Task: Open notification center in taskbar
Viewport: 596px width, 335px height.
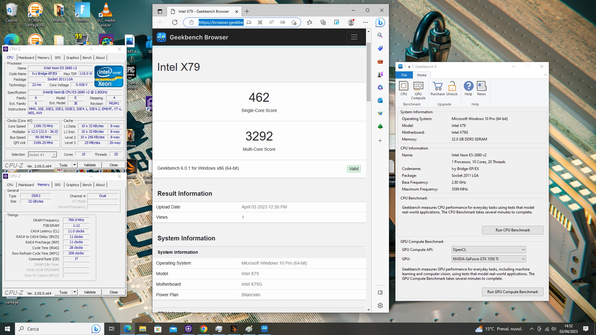Action: 585,329
